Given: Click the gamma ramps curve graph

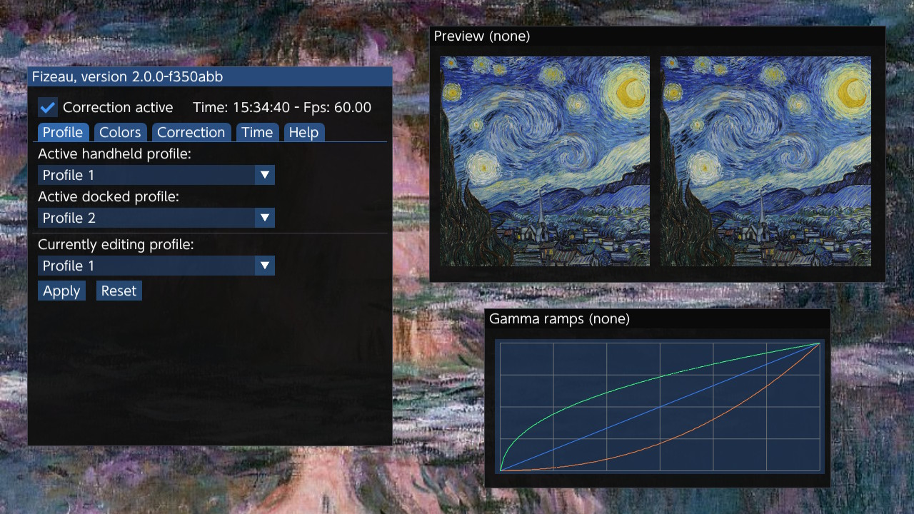Looking at the screenshot, I should (660, 406).
